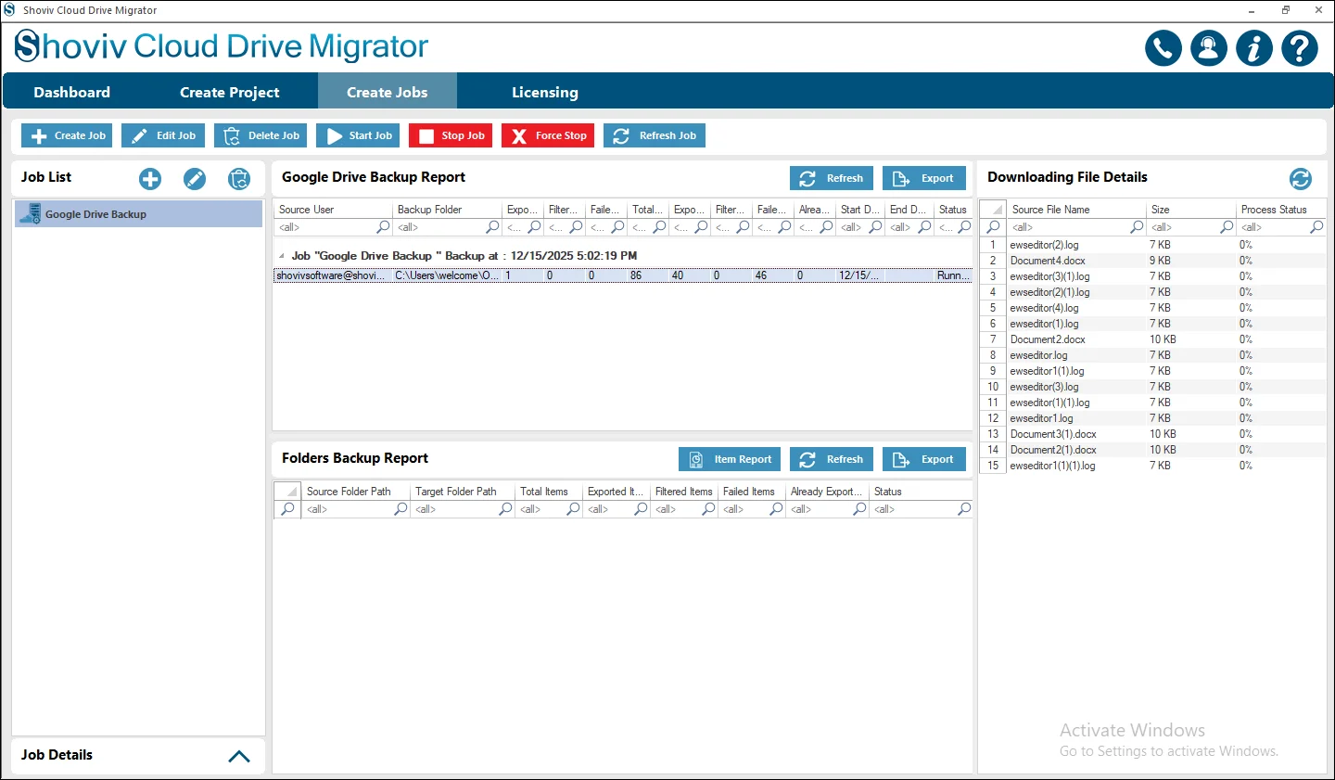Sort by Source File Name column header

click(1075, 210)
